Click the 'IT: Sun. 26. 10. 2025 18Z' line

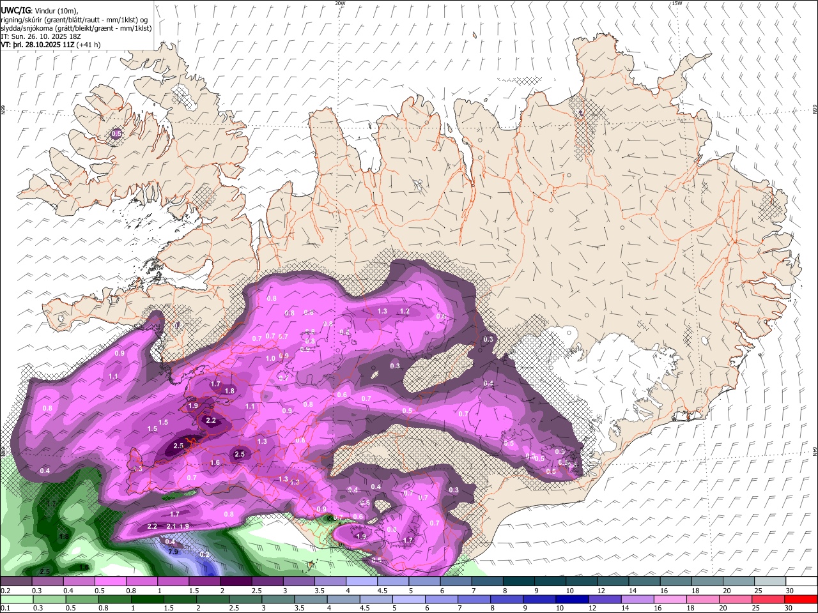click(x=41, y=36)
